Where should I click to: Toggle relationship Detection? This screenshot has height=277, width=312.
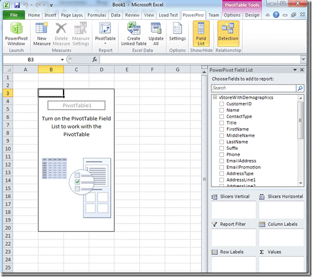228,34
